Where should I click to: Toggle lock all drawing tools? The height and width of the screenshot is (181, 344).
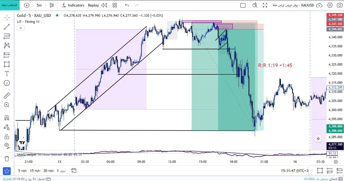pos(7,136)
